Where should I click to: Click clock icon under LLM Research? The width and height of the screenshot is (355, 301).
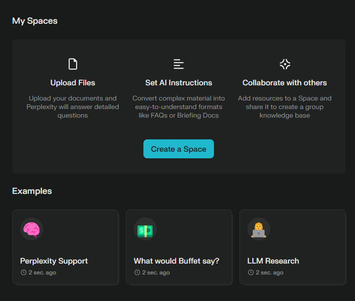click(x=251, y=272)
